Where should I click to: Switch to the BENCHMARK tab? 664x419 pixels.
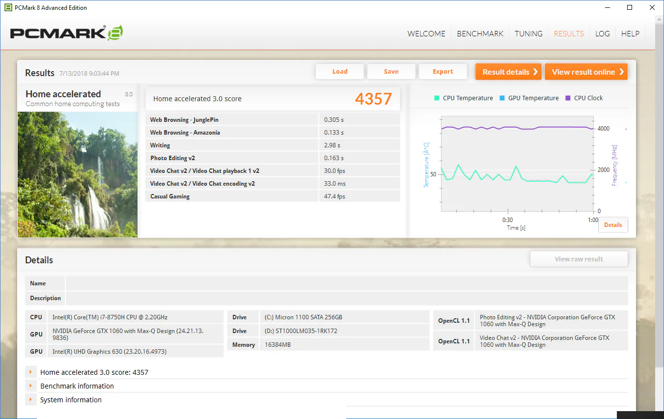coord(480,34)
